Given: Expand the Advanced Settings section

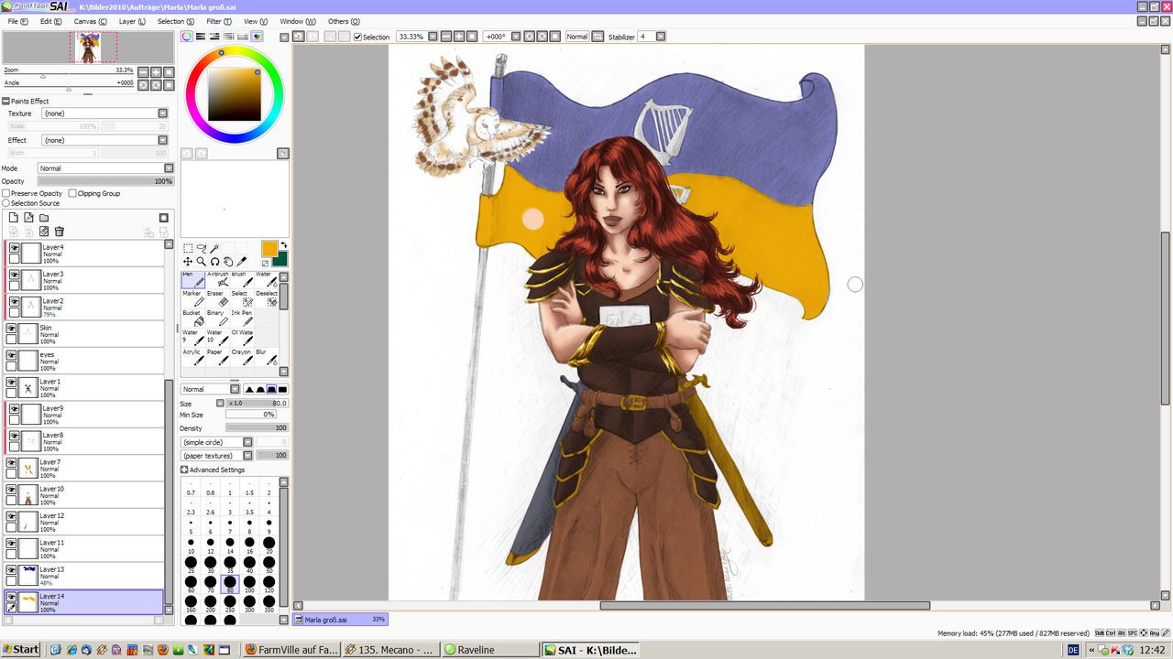Looking at the screenshot, I should click(184, 470).
